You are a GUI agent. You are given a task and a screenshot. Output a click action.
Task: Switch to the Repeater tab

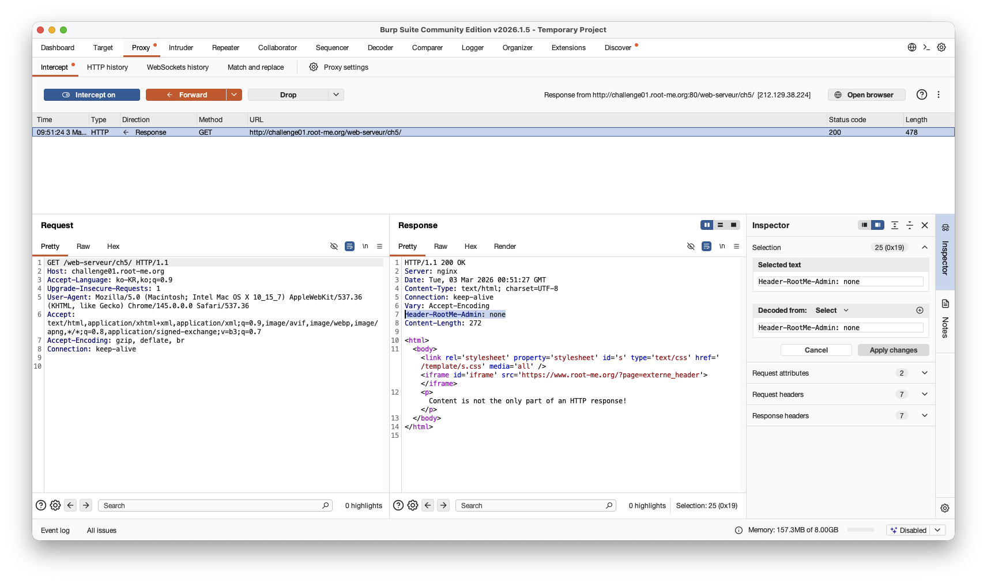[x=225, y=47]
